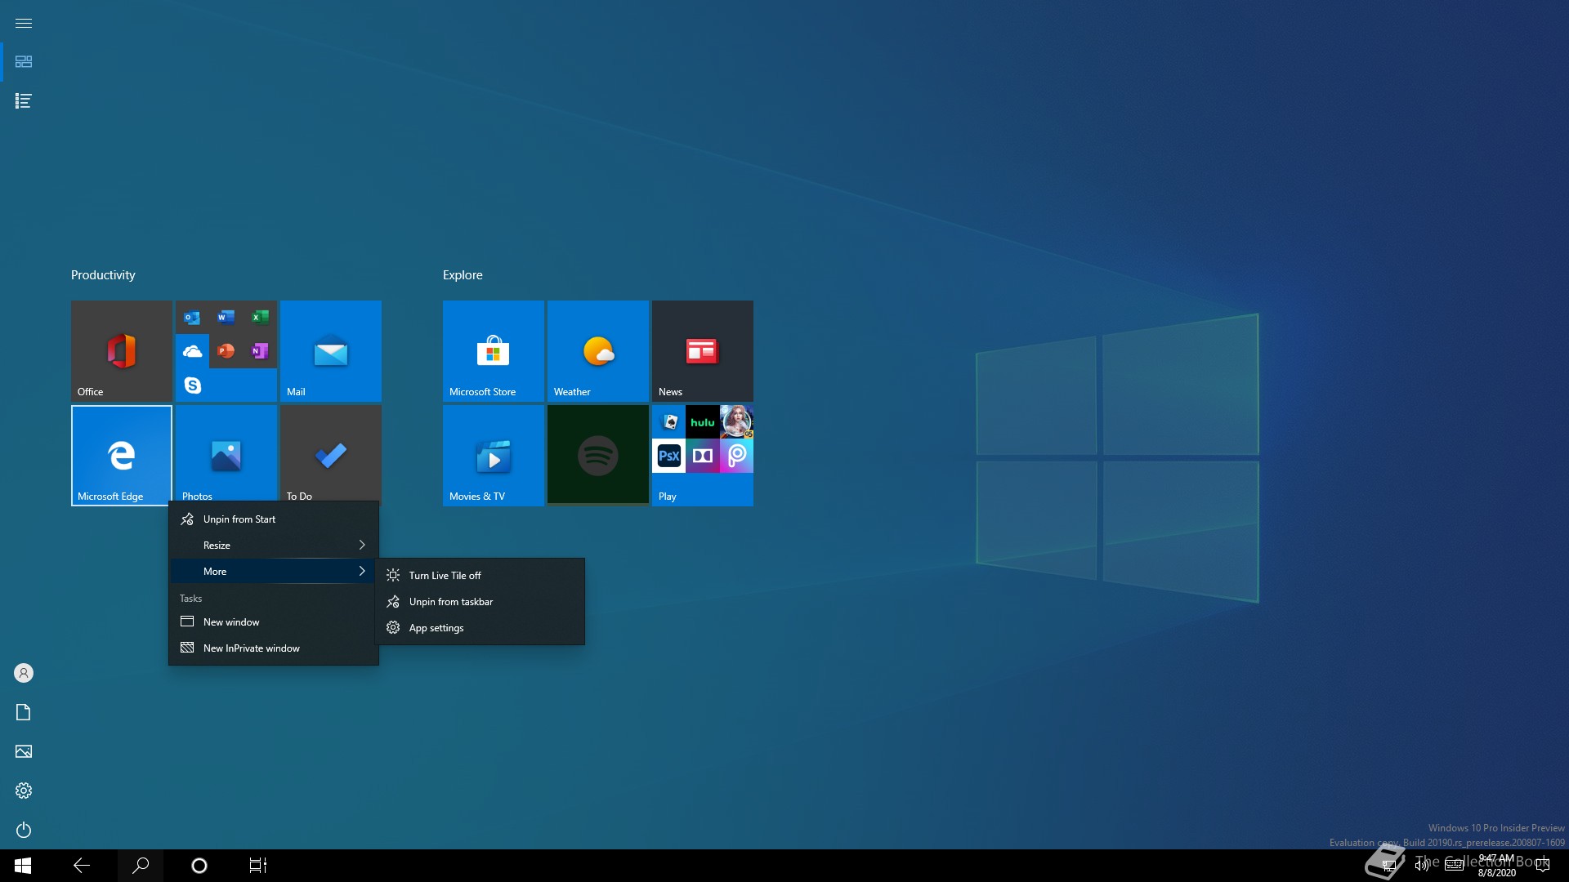Open the user account icon
Screen dimensions: 1569x882
pyautogui.click(x=24, y=673)
